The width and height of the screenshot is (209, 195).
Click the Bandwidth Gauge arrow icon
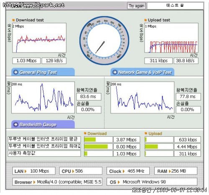(15, 125)
